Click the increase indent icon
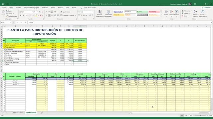 point(58,16)
